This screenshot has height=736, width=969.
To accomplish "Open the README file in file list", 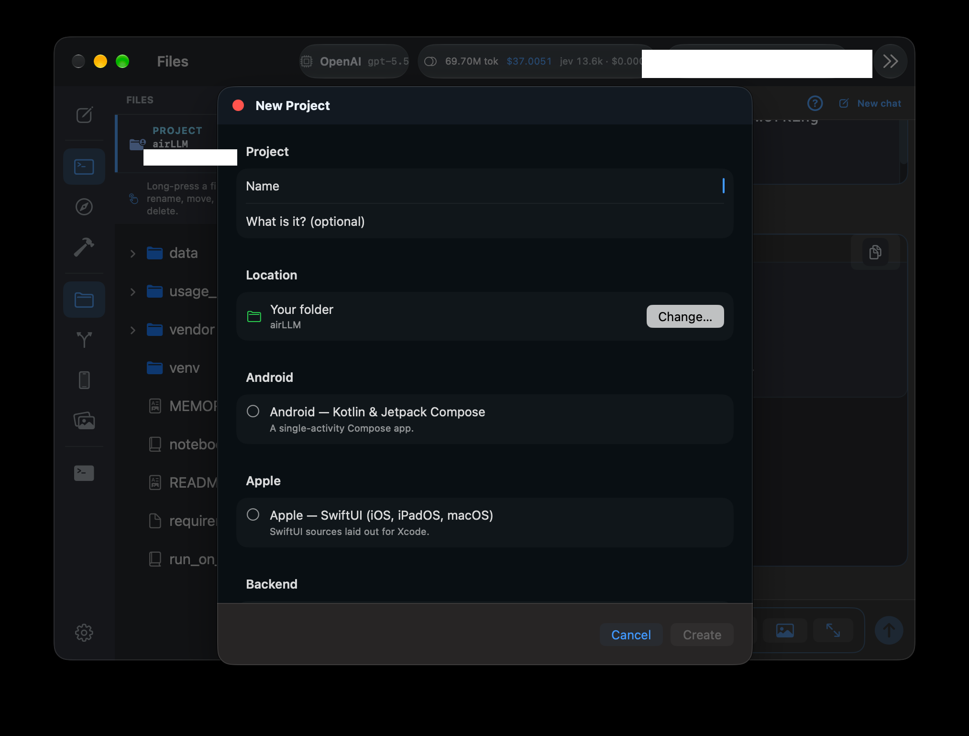I will (x=183, y=482).
